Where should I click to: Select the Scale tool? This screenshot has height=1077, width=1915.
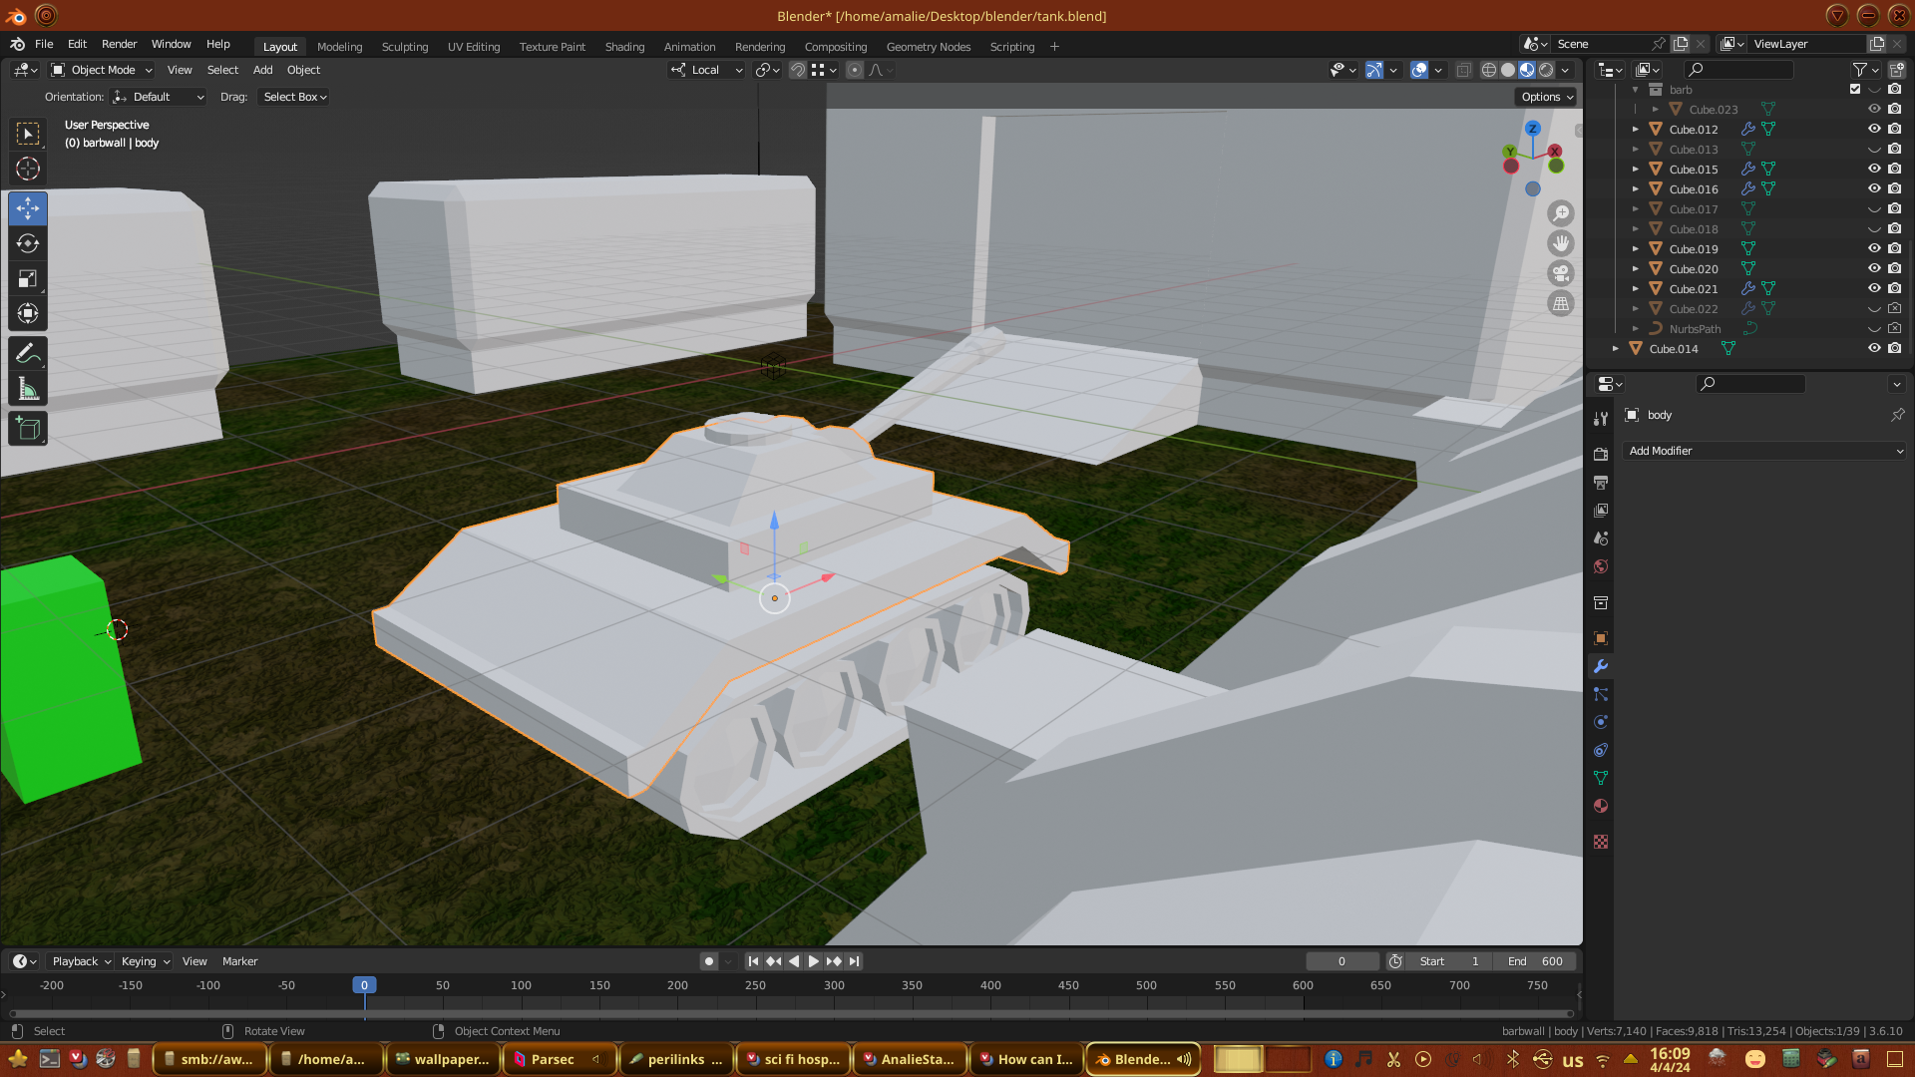(28, 279)
